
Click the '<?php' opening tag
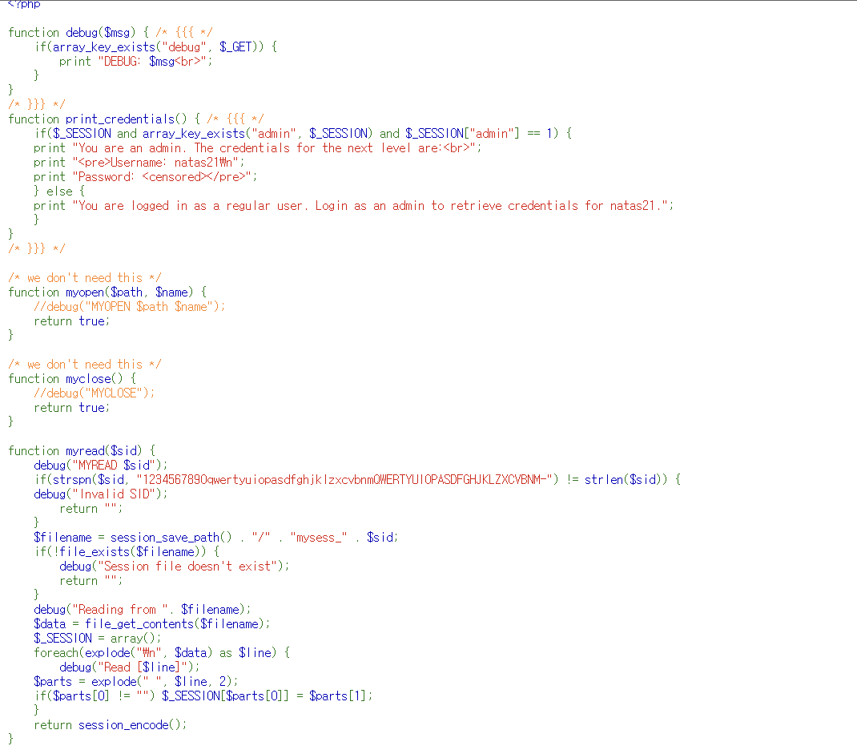pyautogui.click(x=24, y=4)
